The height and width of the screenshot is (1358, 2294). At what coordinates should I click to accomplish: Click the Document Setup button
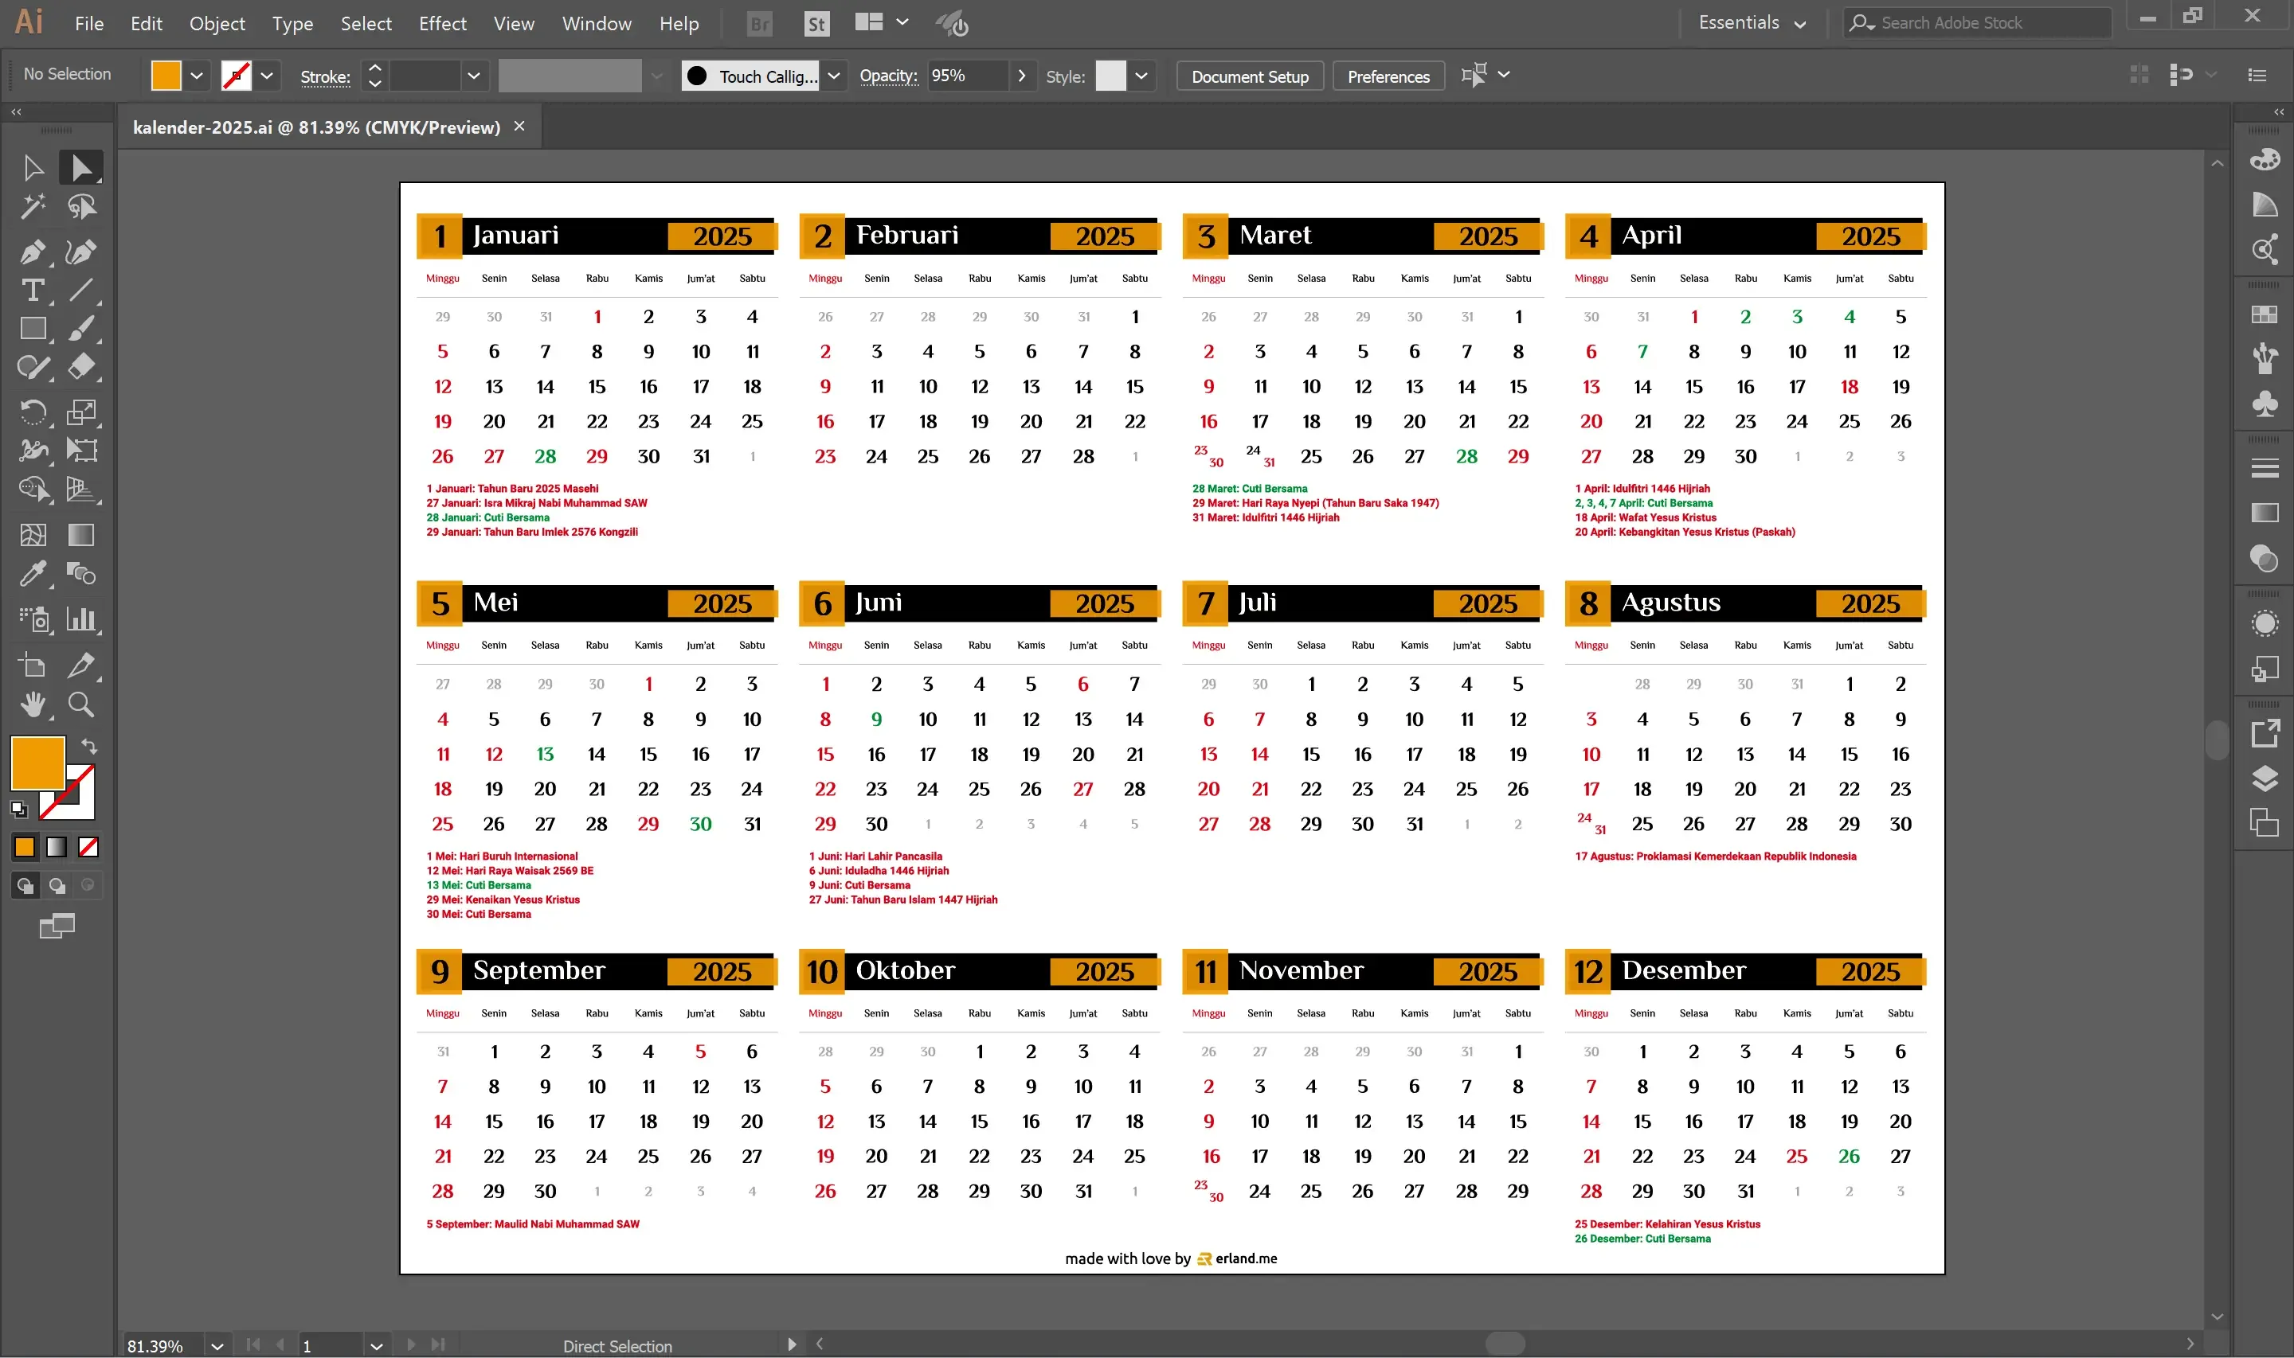click(x=1249, y=76)
